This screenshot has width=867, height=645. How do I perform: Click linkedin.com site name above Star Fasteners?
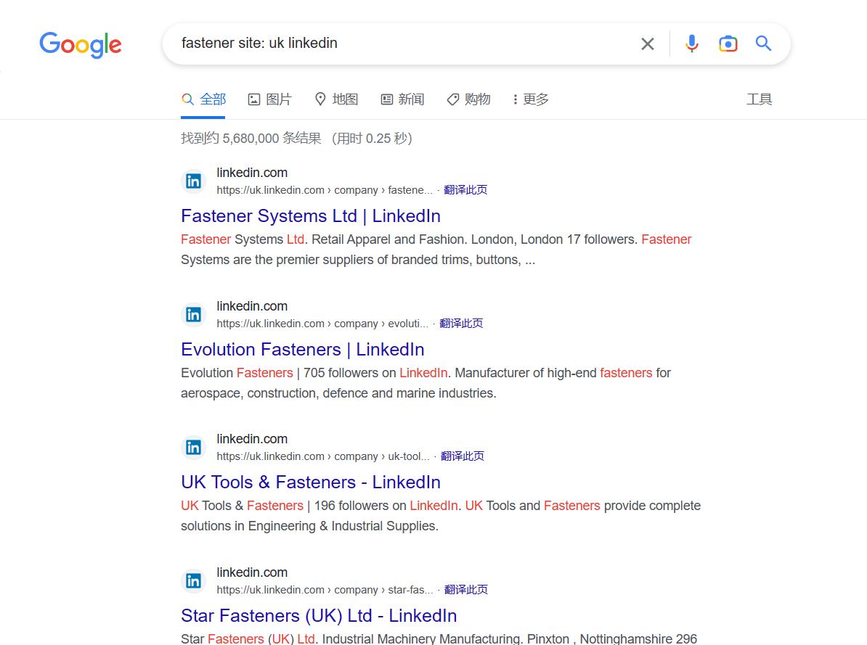pos(252,572)
